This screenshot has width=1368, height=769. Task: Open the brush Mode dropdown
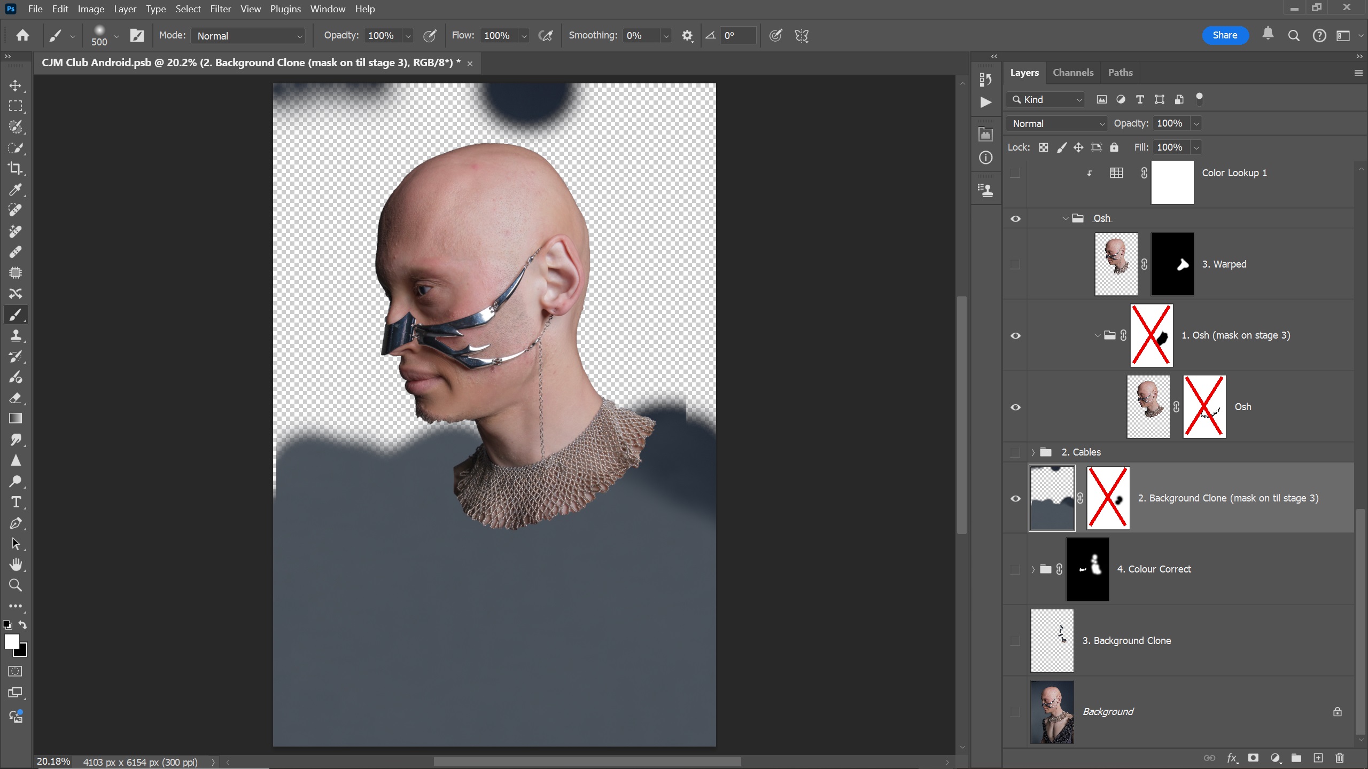point(248,36)
